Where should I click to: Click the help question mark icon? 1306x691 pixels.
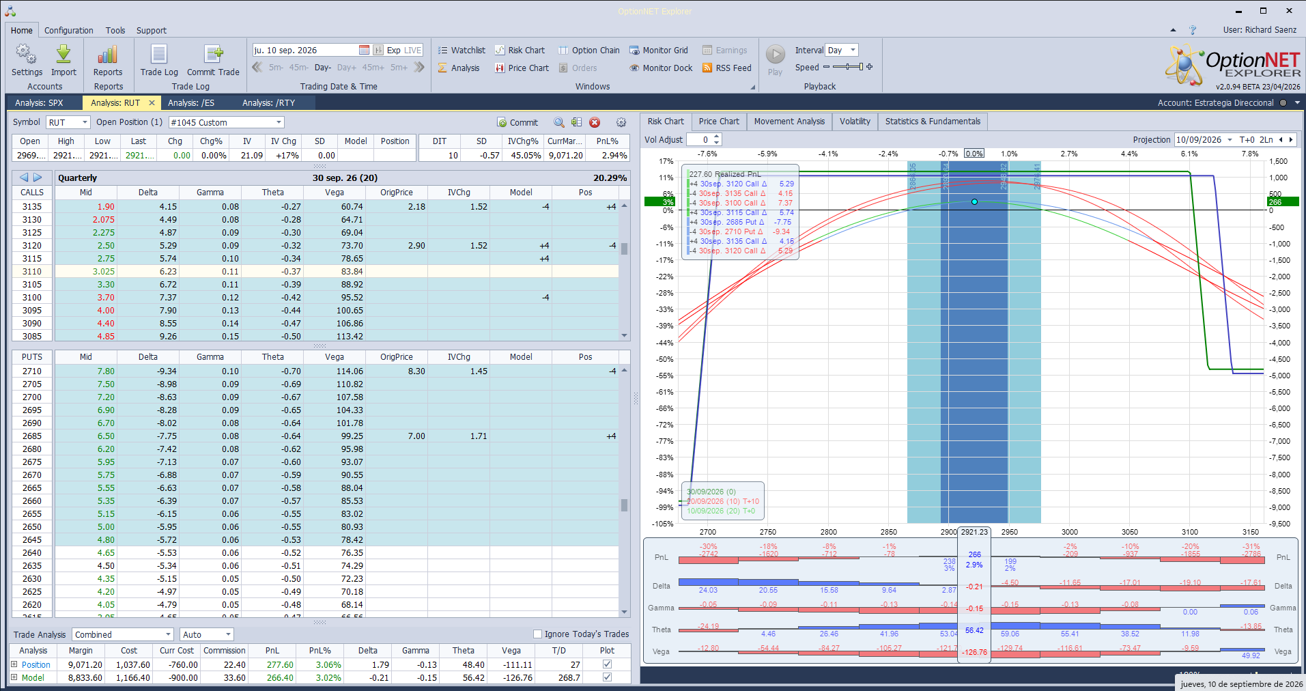[1193, 30]
